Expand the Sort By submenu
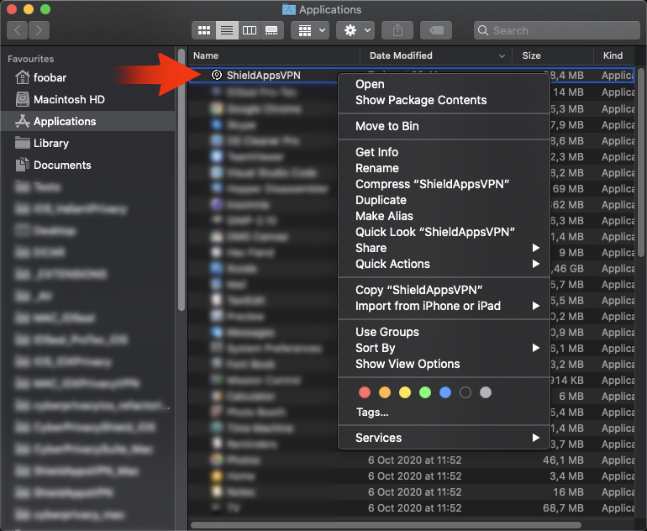This screenshot has height=531, width=647. 444,348
